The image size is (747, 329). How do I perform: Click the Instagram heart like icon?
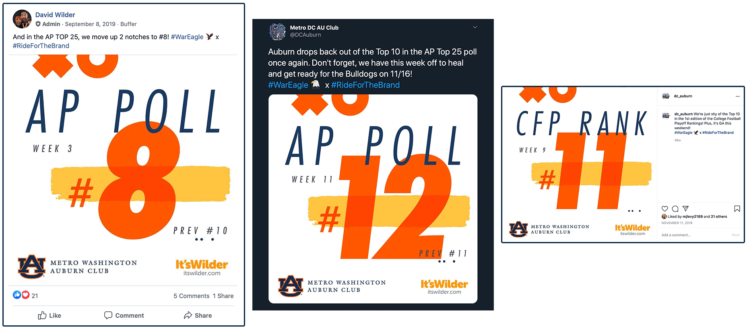[664, 209]
